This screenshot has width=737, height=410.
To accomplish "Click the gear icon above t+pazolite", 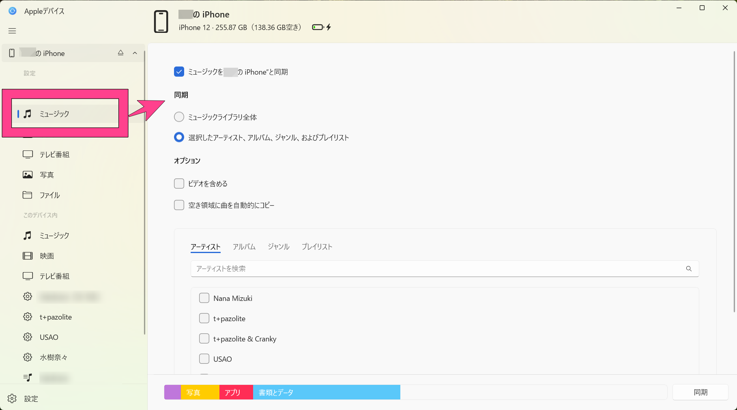I will [x=28, y=296].
